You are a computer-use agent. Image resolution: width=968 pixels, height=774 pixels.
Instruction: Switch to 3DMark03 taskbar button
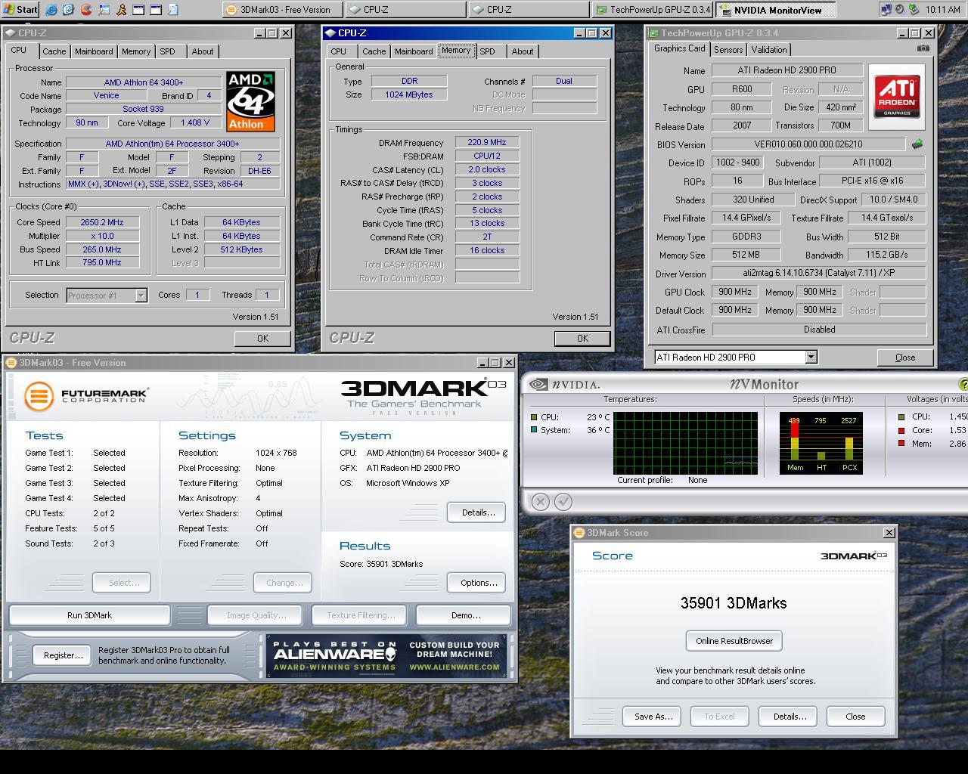click(284, 10)
